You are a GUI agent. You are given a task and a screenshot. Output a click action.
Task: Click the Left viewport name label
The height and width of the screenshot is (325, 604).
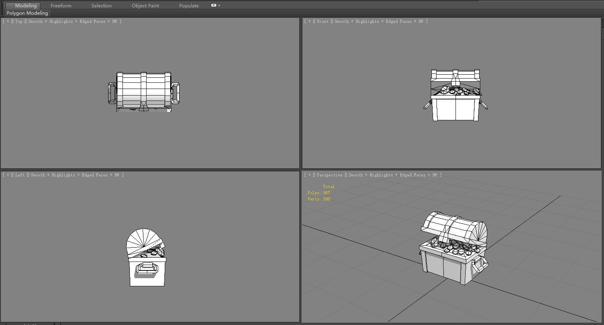20,175
